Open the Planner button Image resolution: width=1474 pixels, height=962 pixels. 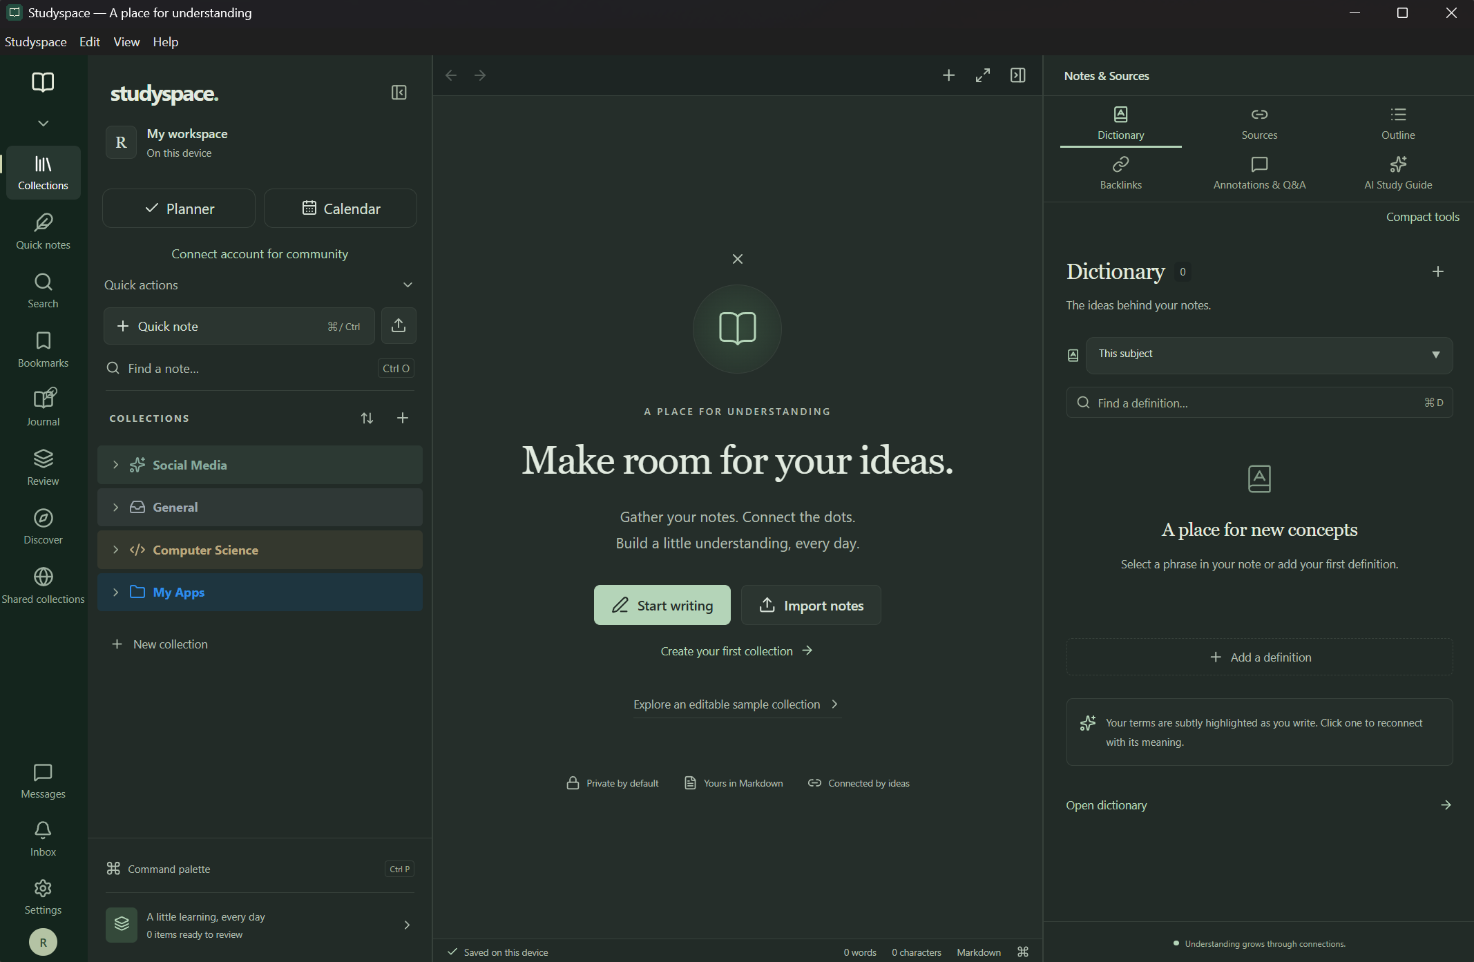(179, 208)
